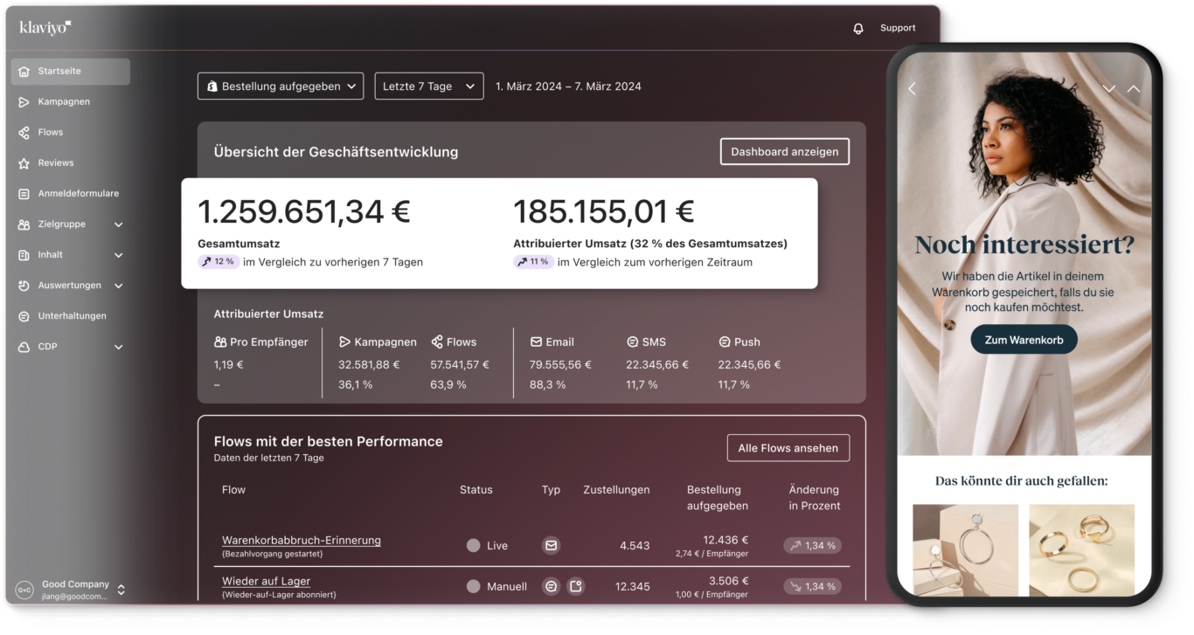Click the Zum Warenkorb button
1194x635 pixels.
[1024, 340]
